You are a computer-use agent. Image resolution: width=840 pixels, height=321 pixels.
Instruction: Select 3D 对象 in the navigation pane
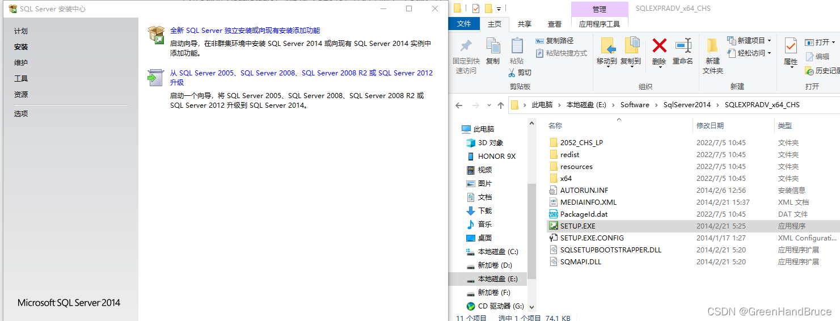[490, 143]
